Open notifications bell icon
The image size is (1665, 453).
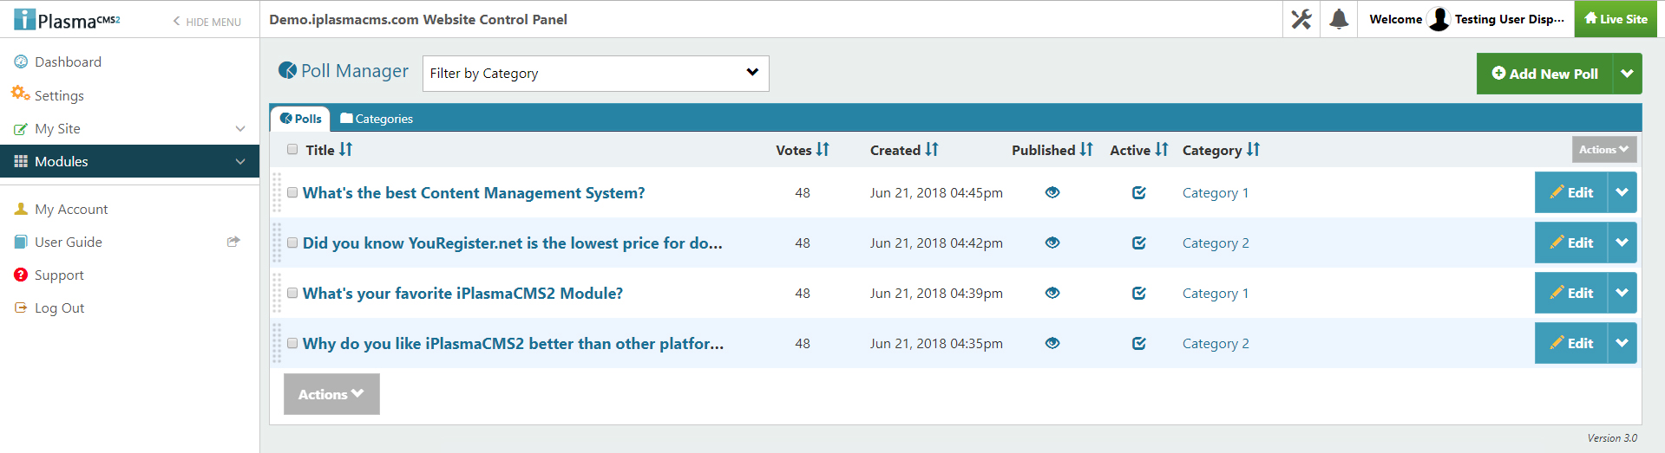(1339, 19)
